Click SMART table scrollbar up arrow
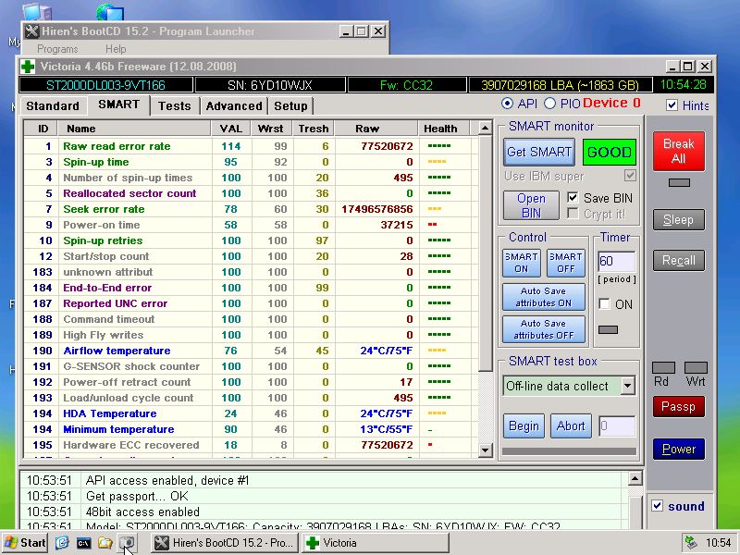Screen dimensions: 740x555 [485, 129]
